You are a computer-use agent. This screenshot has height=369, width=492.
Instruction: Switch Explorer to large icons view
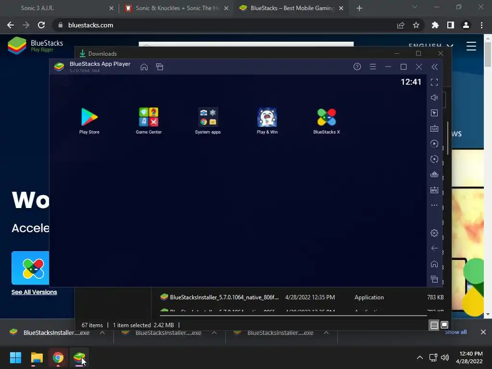point(444,325)
